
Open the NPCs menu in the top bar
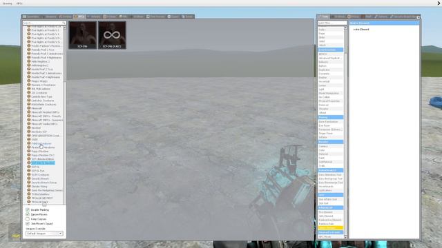[x=19, y=3]
